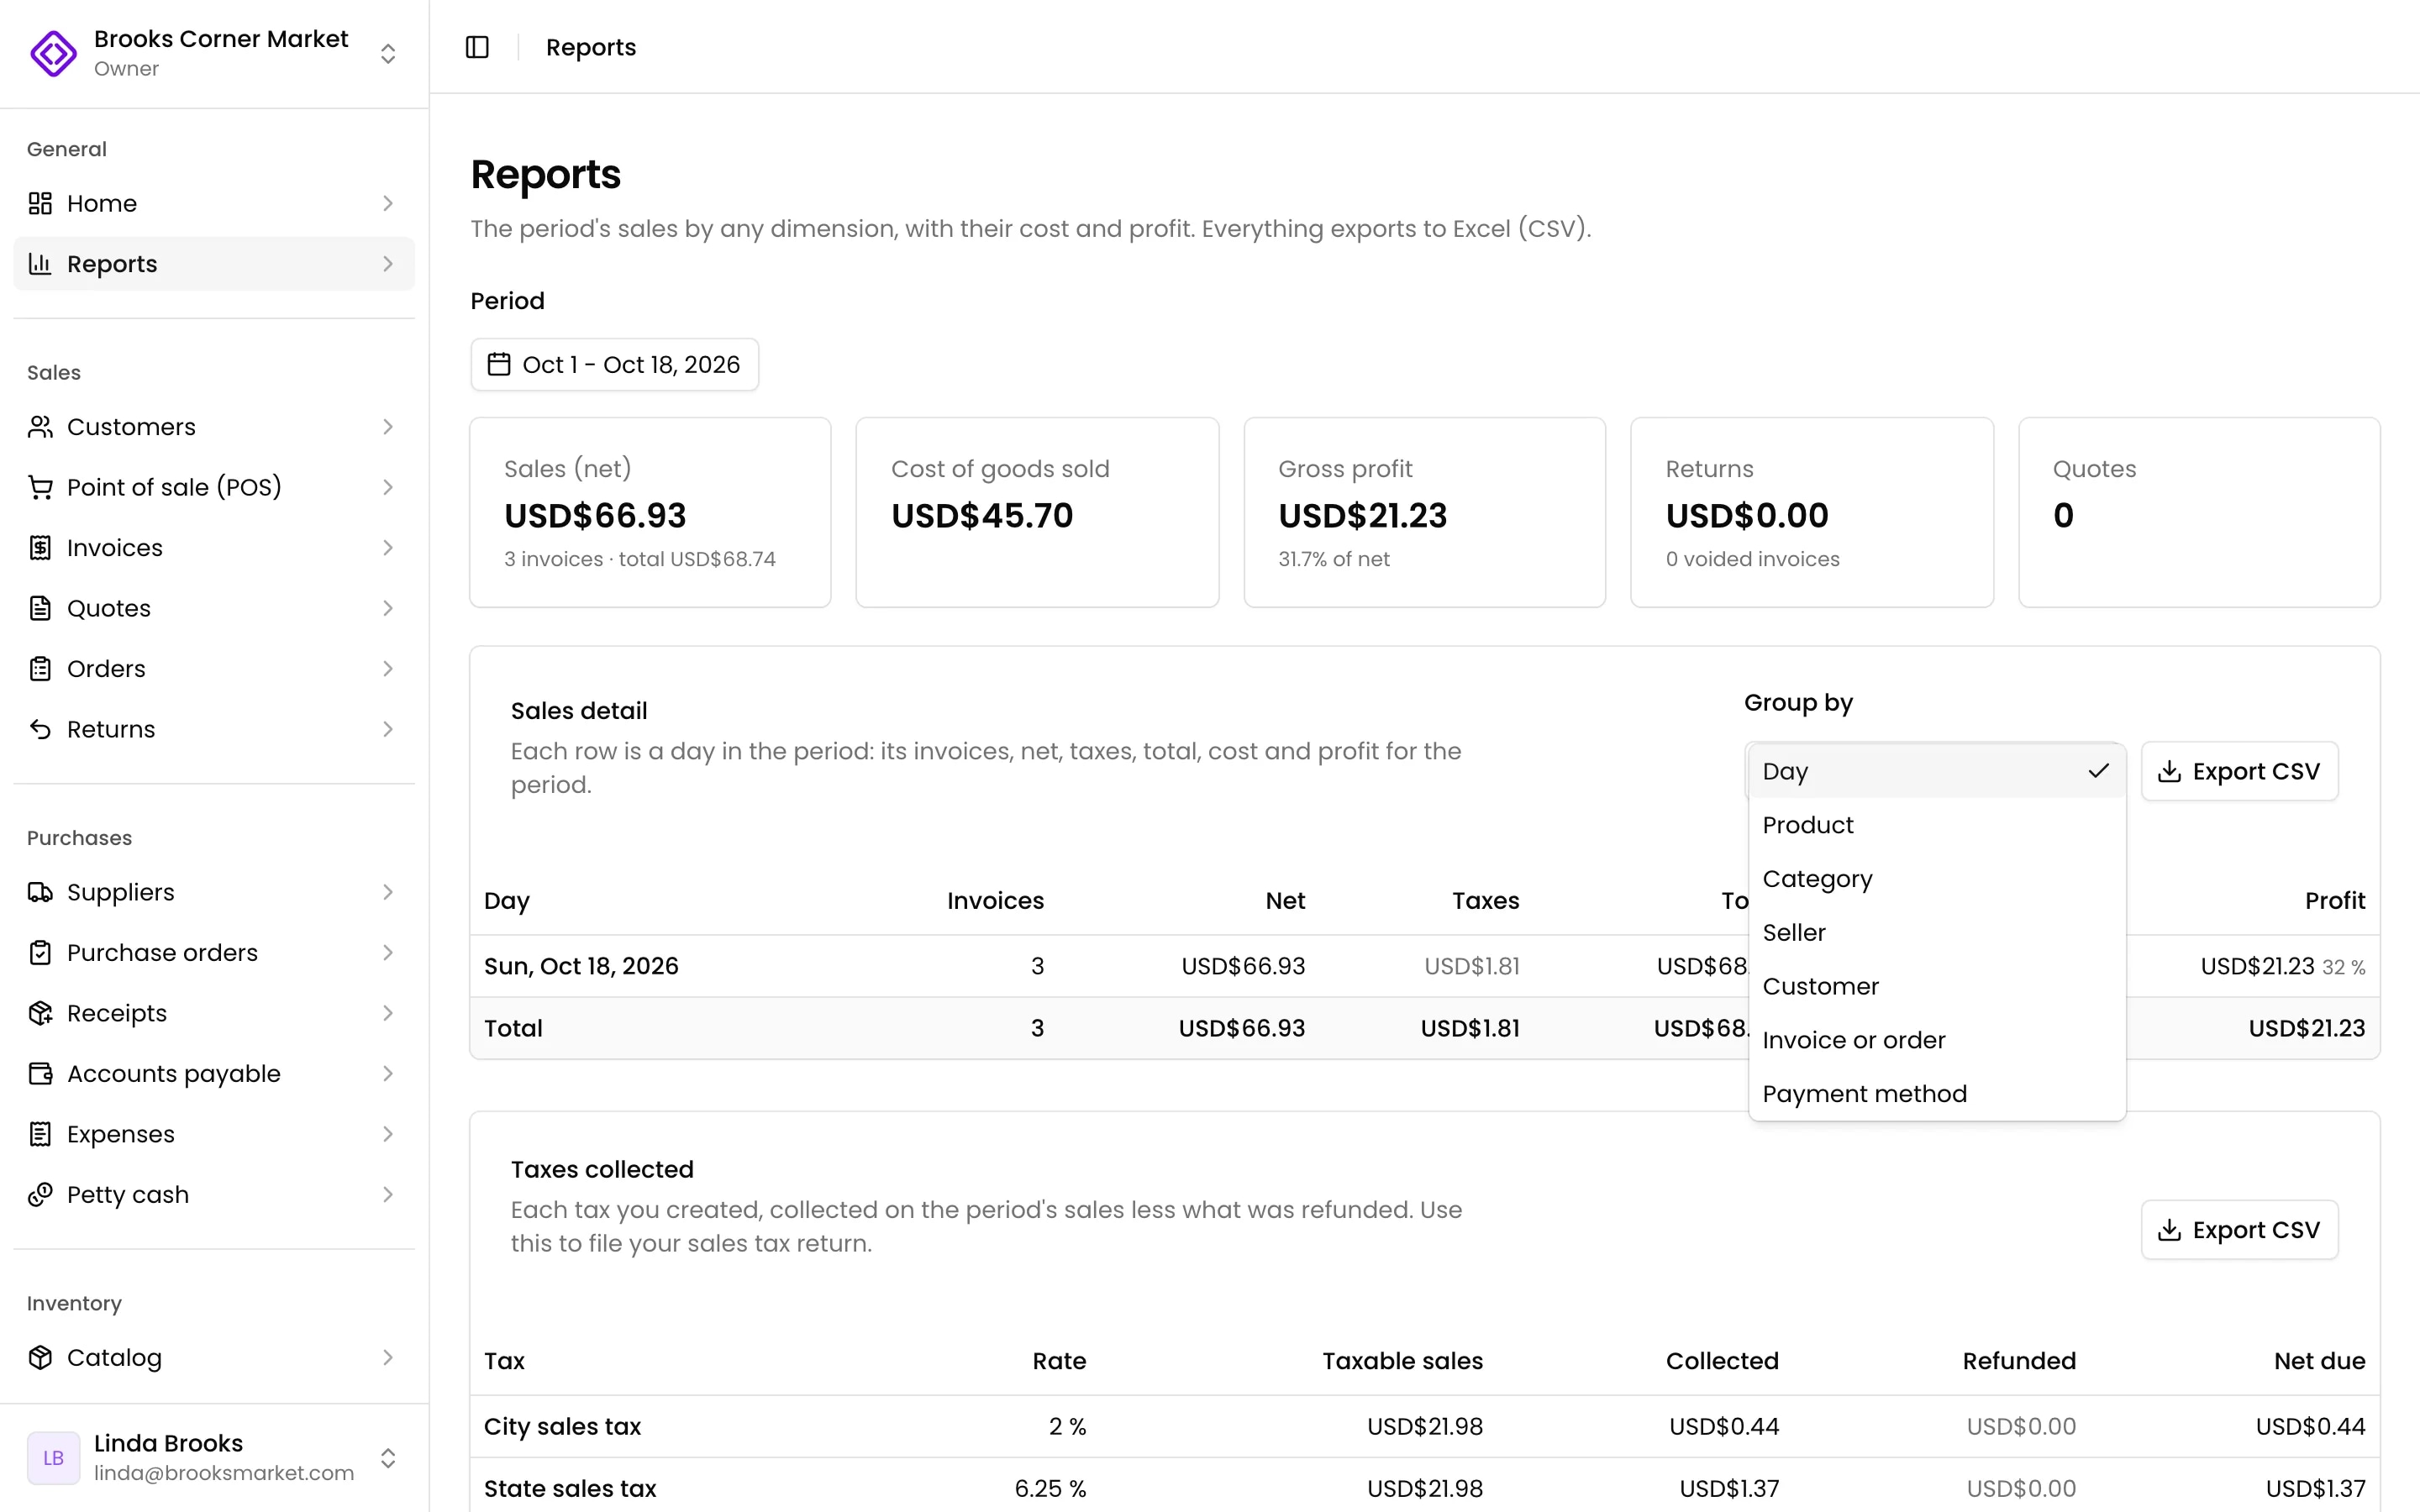Screen dimensions: 2420x1512
Task: Click the Customers people icon
Action: 40,427
